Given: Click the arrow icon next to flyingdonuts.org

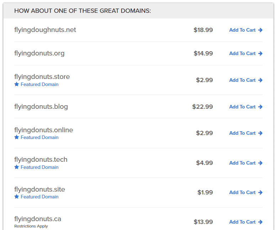Looking at the screenshot, I should click(260, 53).
